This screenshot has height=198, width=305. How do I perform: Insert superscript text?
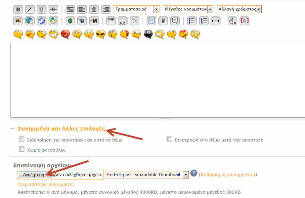[x=111, y=21]
